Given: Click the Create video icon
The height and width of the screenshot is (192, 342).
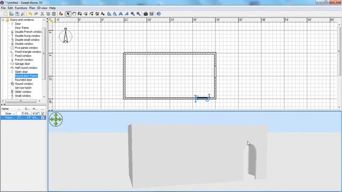Looking at the screenshot, I should (x=151, y=14).
